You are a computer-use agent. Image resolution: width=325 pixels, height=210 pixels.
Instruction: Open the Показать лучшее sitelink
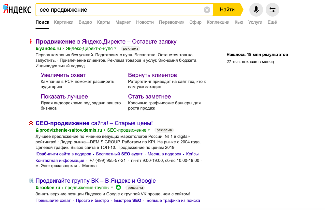coord(64,97)
